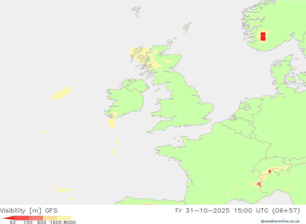306x224 pixels.
Task: Click the legend value '1000'
Action: (x=56, y=222)
